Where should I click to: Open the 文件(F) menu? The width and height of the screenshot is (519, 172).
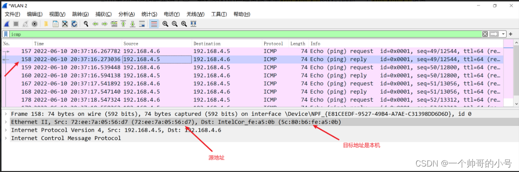tap(13, 14)
